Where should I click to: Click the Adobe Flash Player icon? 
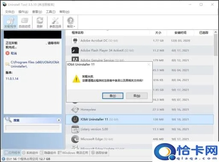coord(75,51)
